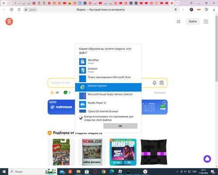Image resolution: width=218 pixels, height=175 pixels.
Task: Show hidden tray icons chevron
Action: click(177, 171)
